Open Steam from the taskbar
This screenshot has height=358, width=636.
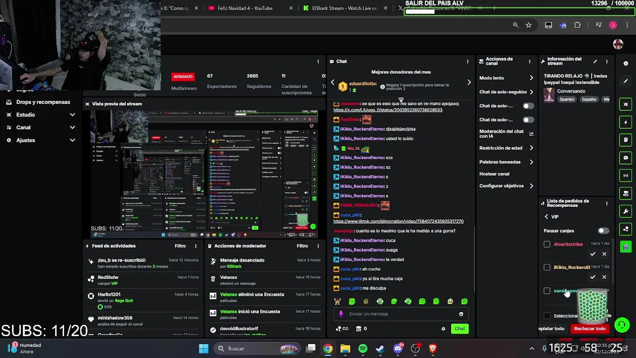click(380, 349)
